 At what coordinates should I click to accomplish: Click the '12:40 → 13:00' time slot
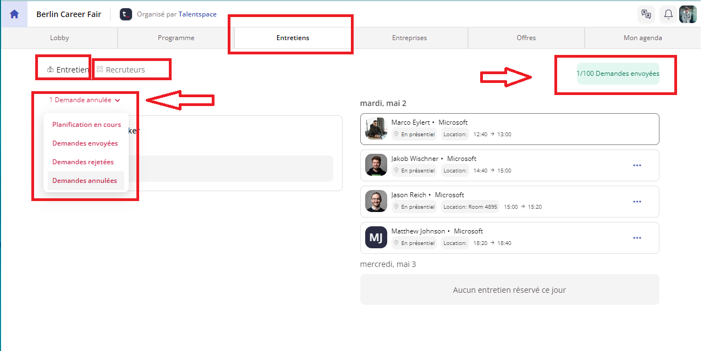492,135
